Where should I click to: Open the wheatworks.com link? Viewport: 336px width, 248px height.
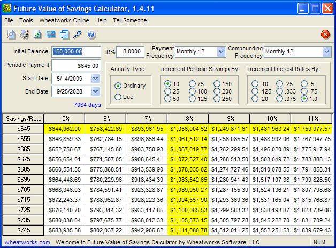(27, 242)
